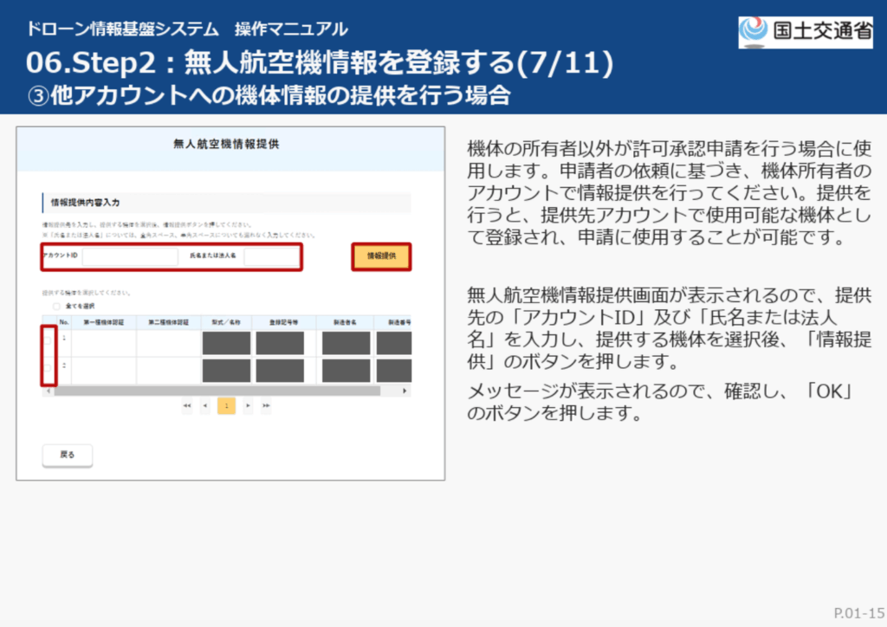The width and height of the screenshot is (887, 627).
Task: Check the 全てを選択 checkbox
Action: click(56, 307)
